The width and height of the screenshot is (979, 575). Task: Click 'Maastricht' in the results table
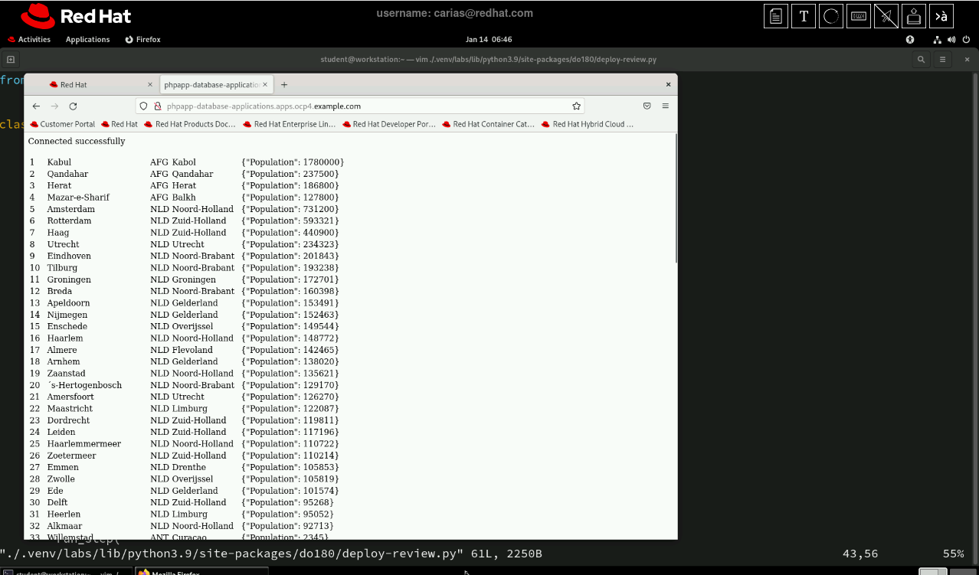point(70,409)
